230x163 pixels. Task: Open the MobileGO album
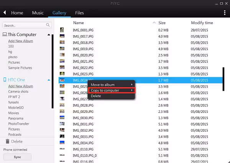pyautogui.click(x=16, y=108)
